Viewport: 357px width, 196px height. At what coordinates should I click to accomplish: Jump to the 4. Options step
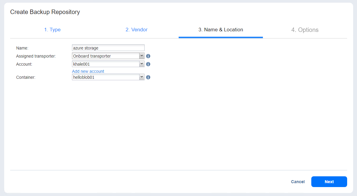pyautogui.click(x=305, y=30)
